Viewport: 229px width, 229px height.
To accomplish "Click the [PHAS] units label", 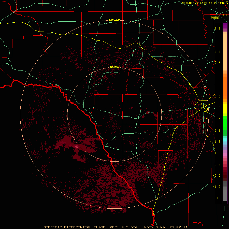I will 215,18.
